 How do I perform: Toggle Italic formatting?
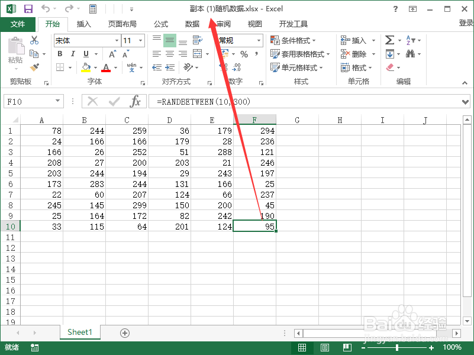coord(73,53)
